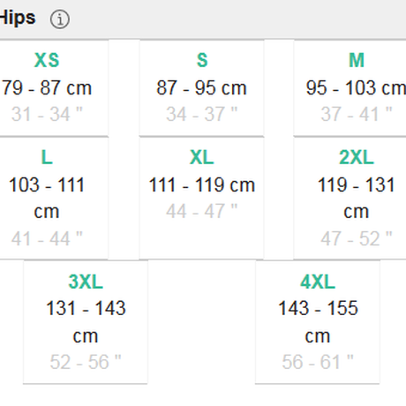The height and width of the screenshot is (406, 406).
Task: Pick the 3XL hip size tile
Action: (86, 322)
